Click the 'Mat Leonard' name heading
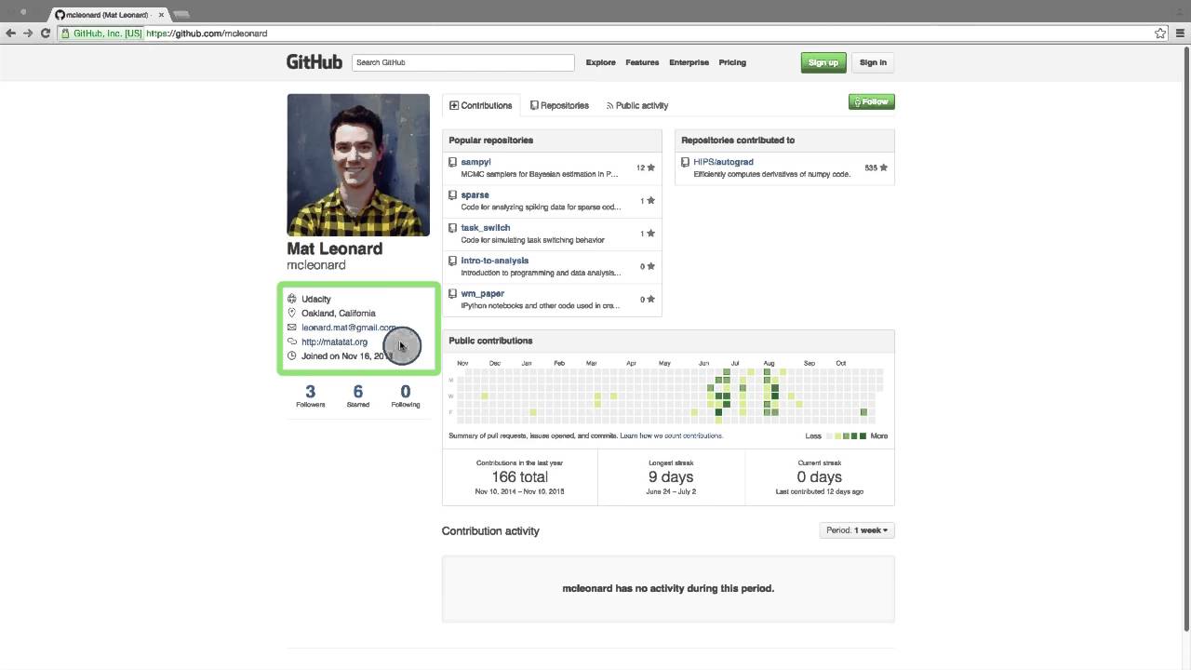The height and width of the screenshot is (670, 1191). pos(334,248)
